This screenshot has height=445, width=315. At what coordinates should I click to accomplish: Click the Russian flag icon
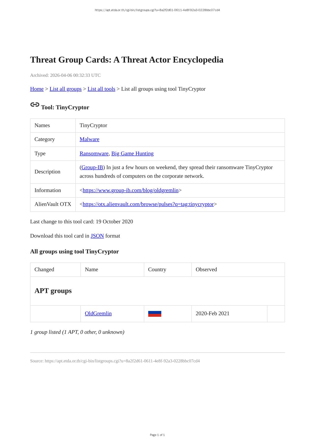click(x=154, y=314)
